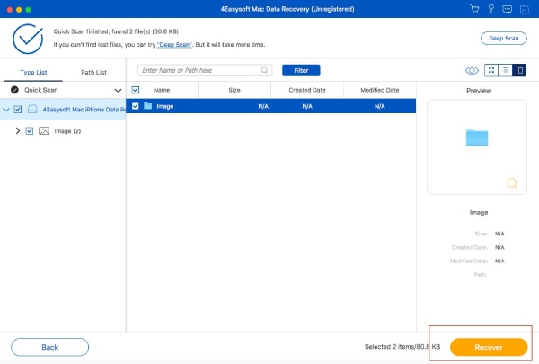This screenshot has width=539, height=364.
Task: Click the "Quick Scan finished" status message
Action: tap(116, 31)
